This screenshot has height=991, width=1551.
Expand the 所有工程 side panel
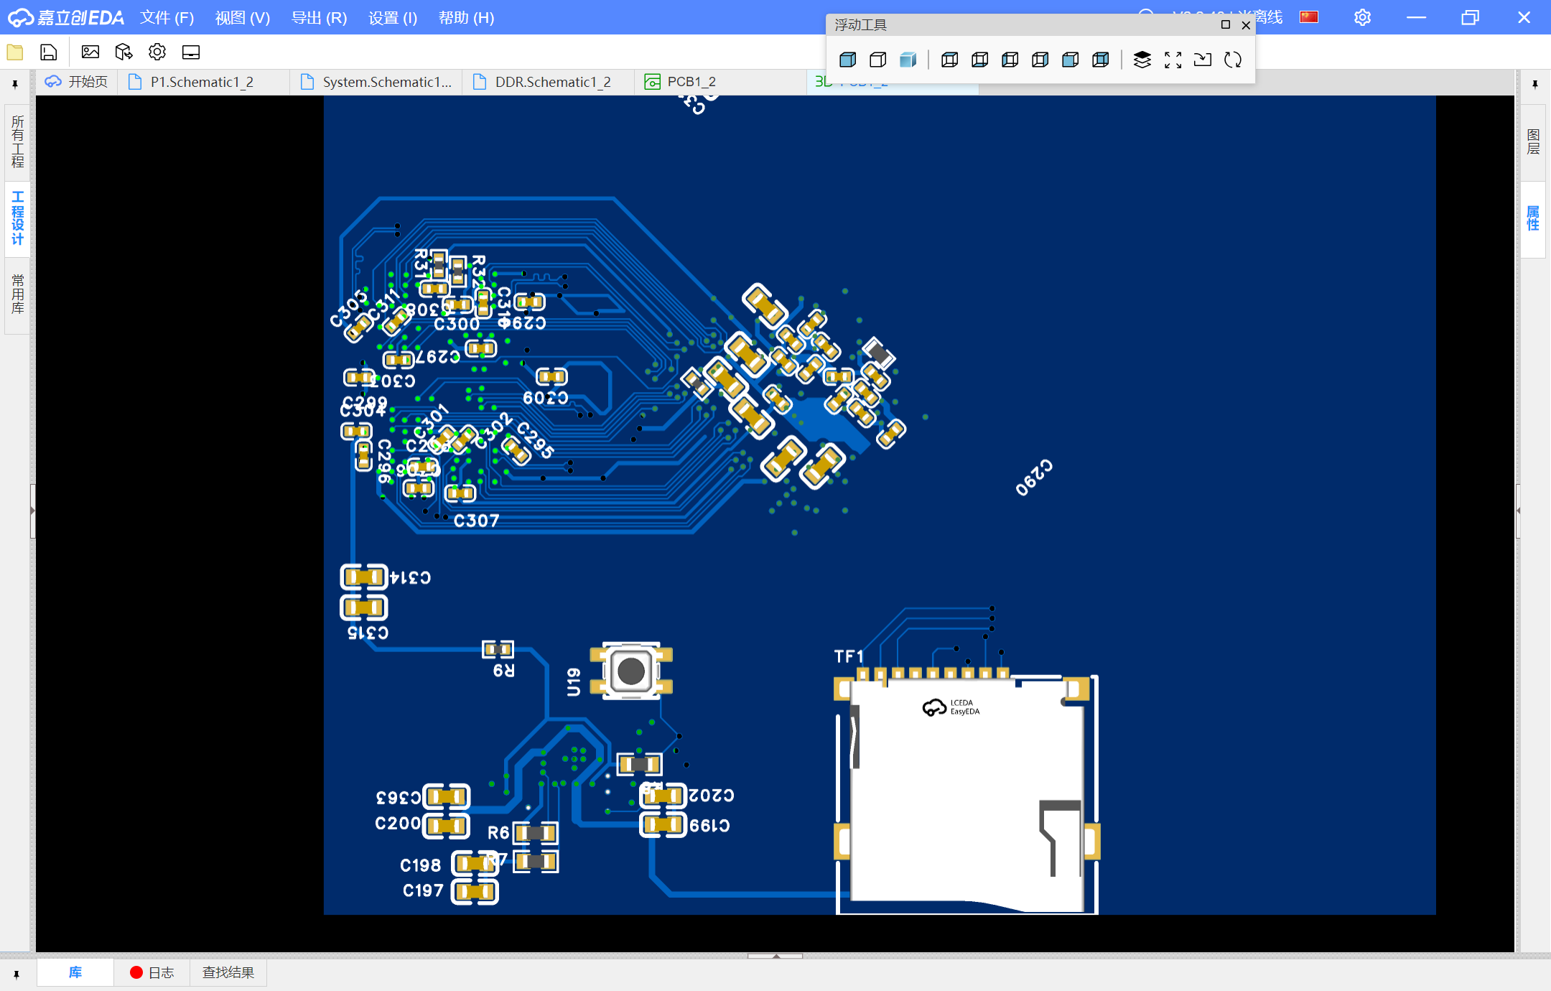(17, 141)
